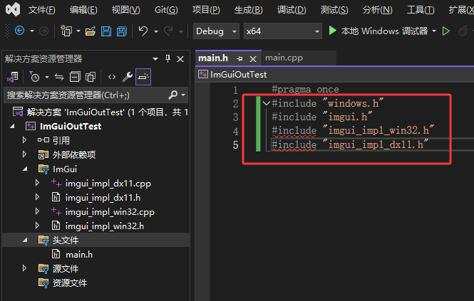The width and height of the screenshot is (474, 301).
Task: Open the debugger target dropdown arrow
Action: (434, 31)
